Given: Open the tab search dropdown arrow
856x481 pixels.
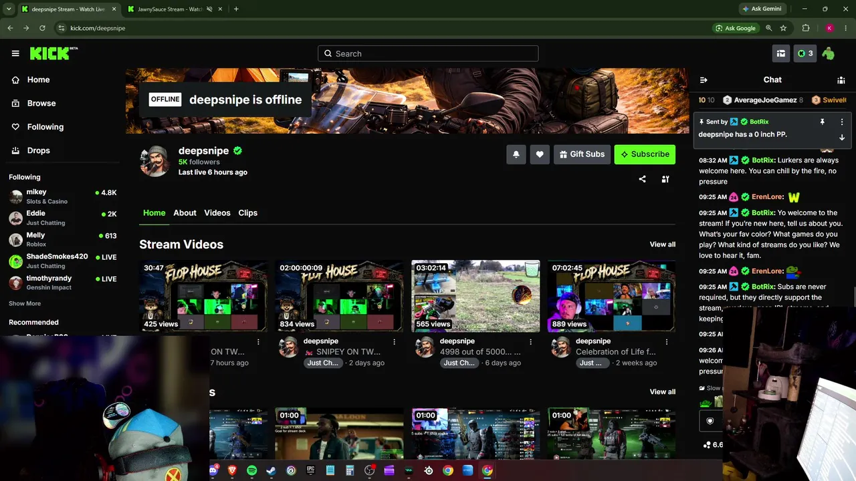Looking at the screenshot, I should 8,9.
